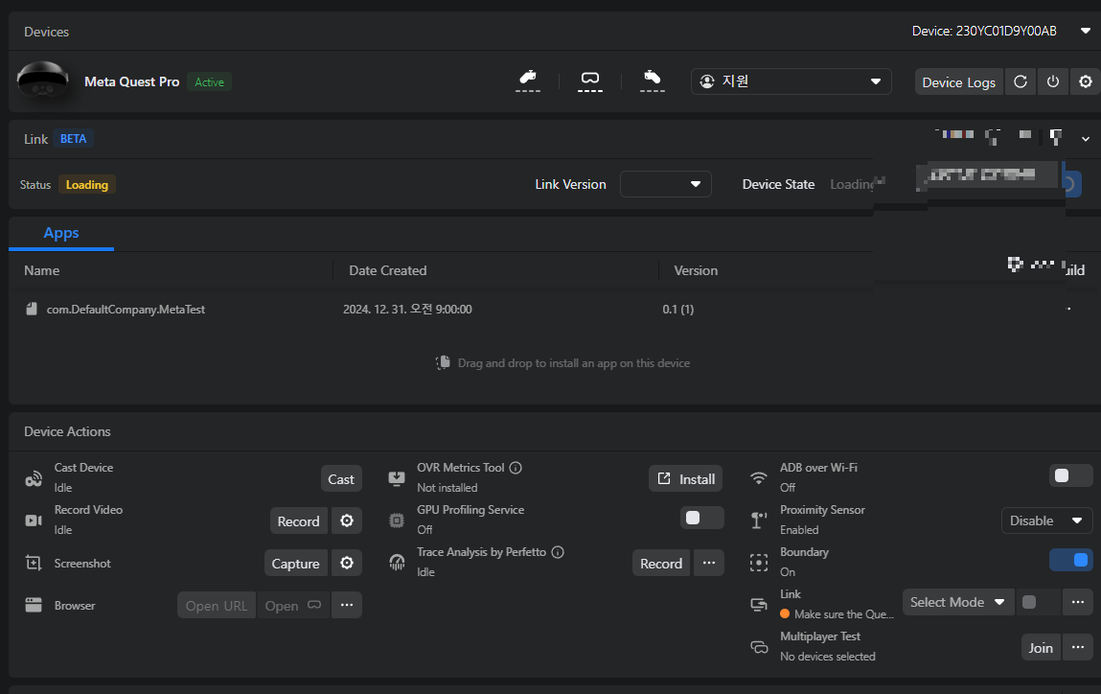
Task: Open Trace Analysis more options ellipsis
Action: tap(709, 563)
